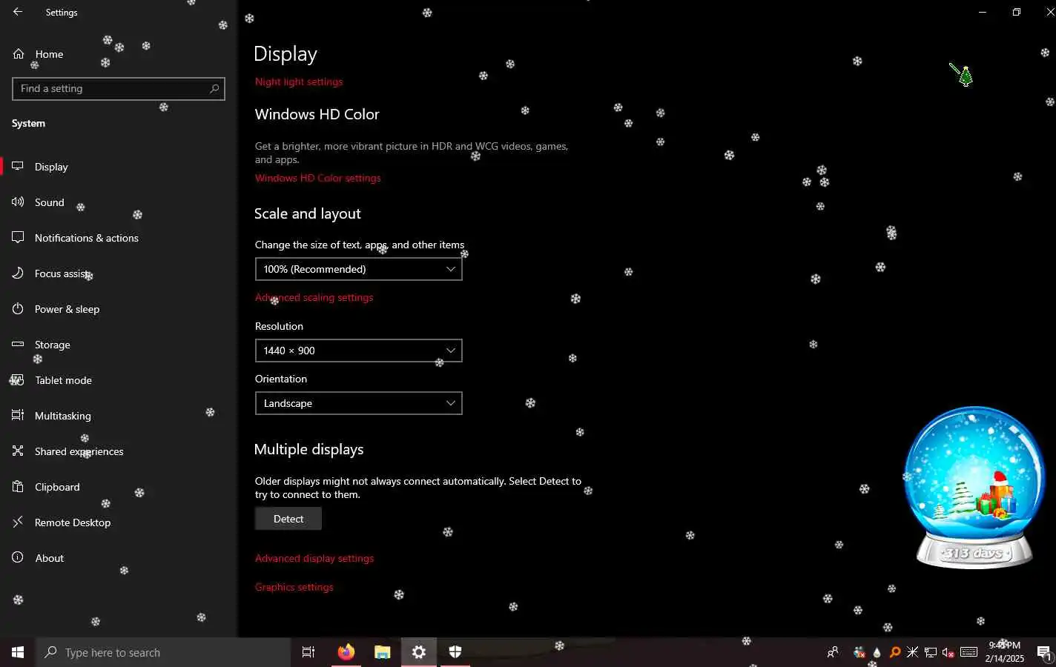Viewport: 1056px width, 667px height.
Task: Click the snow globe countdown widget
Action: pos(974,488)
